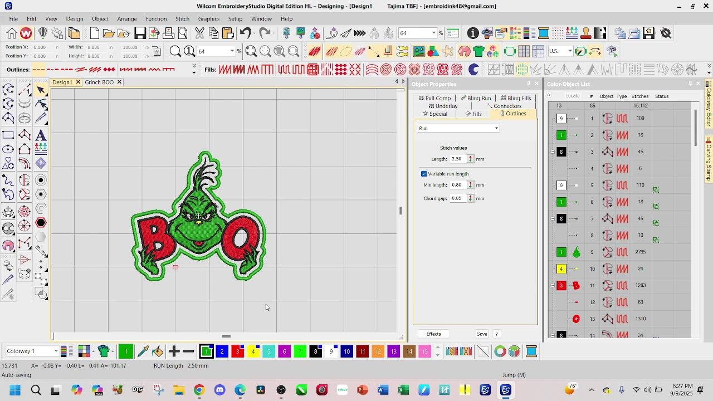Toggle the photo background display icon

pos(419,51)
